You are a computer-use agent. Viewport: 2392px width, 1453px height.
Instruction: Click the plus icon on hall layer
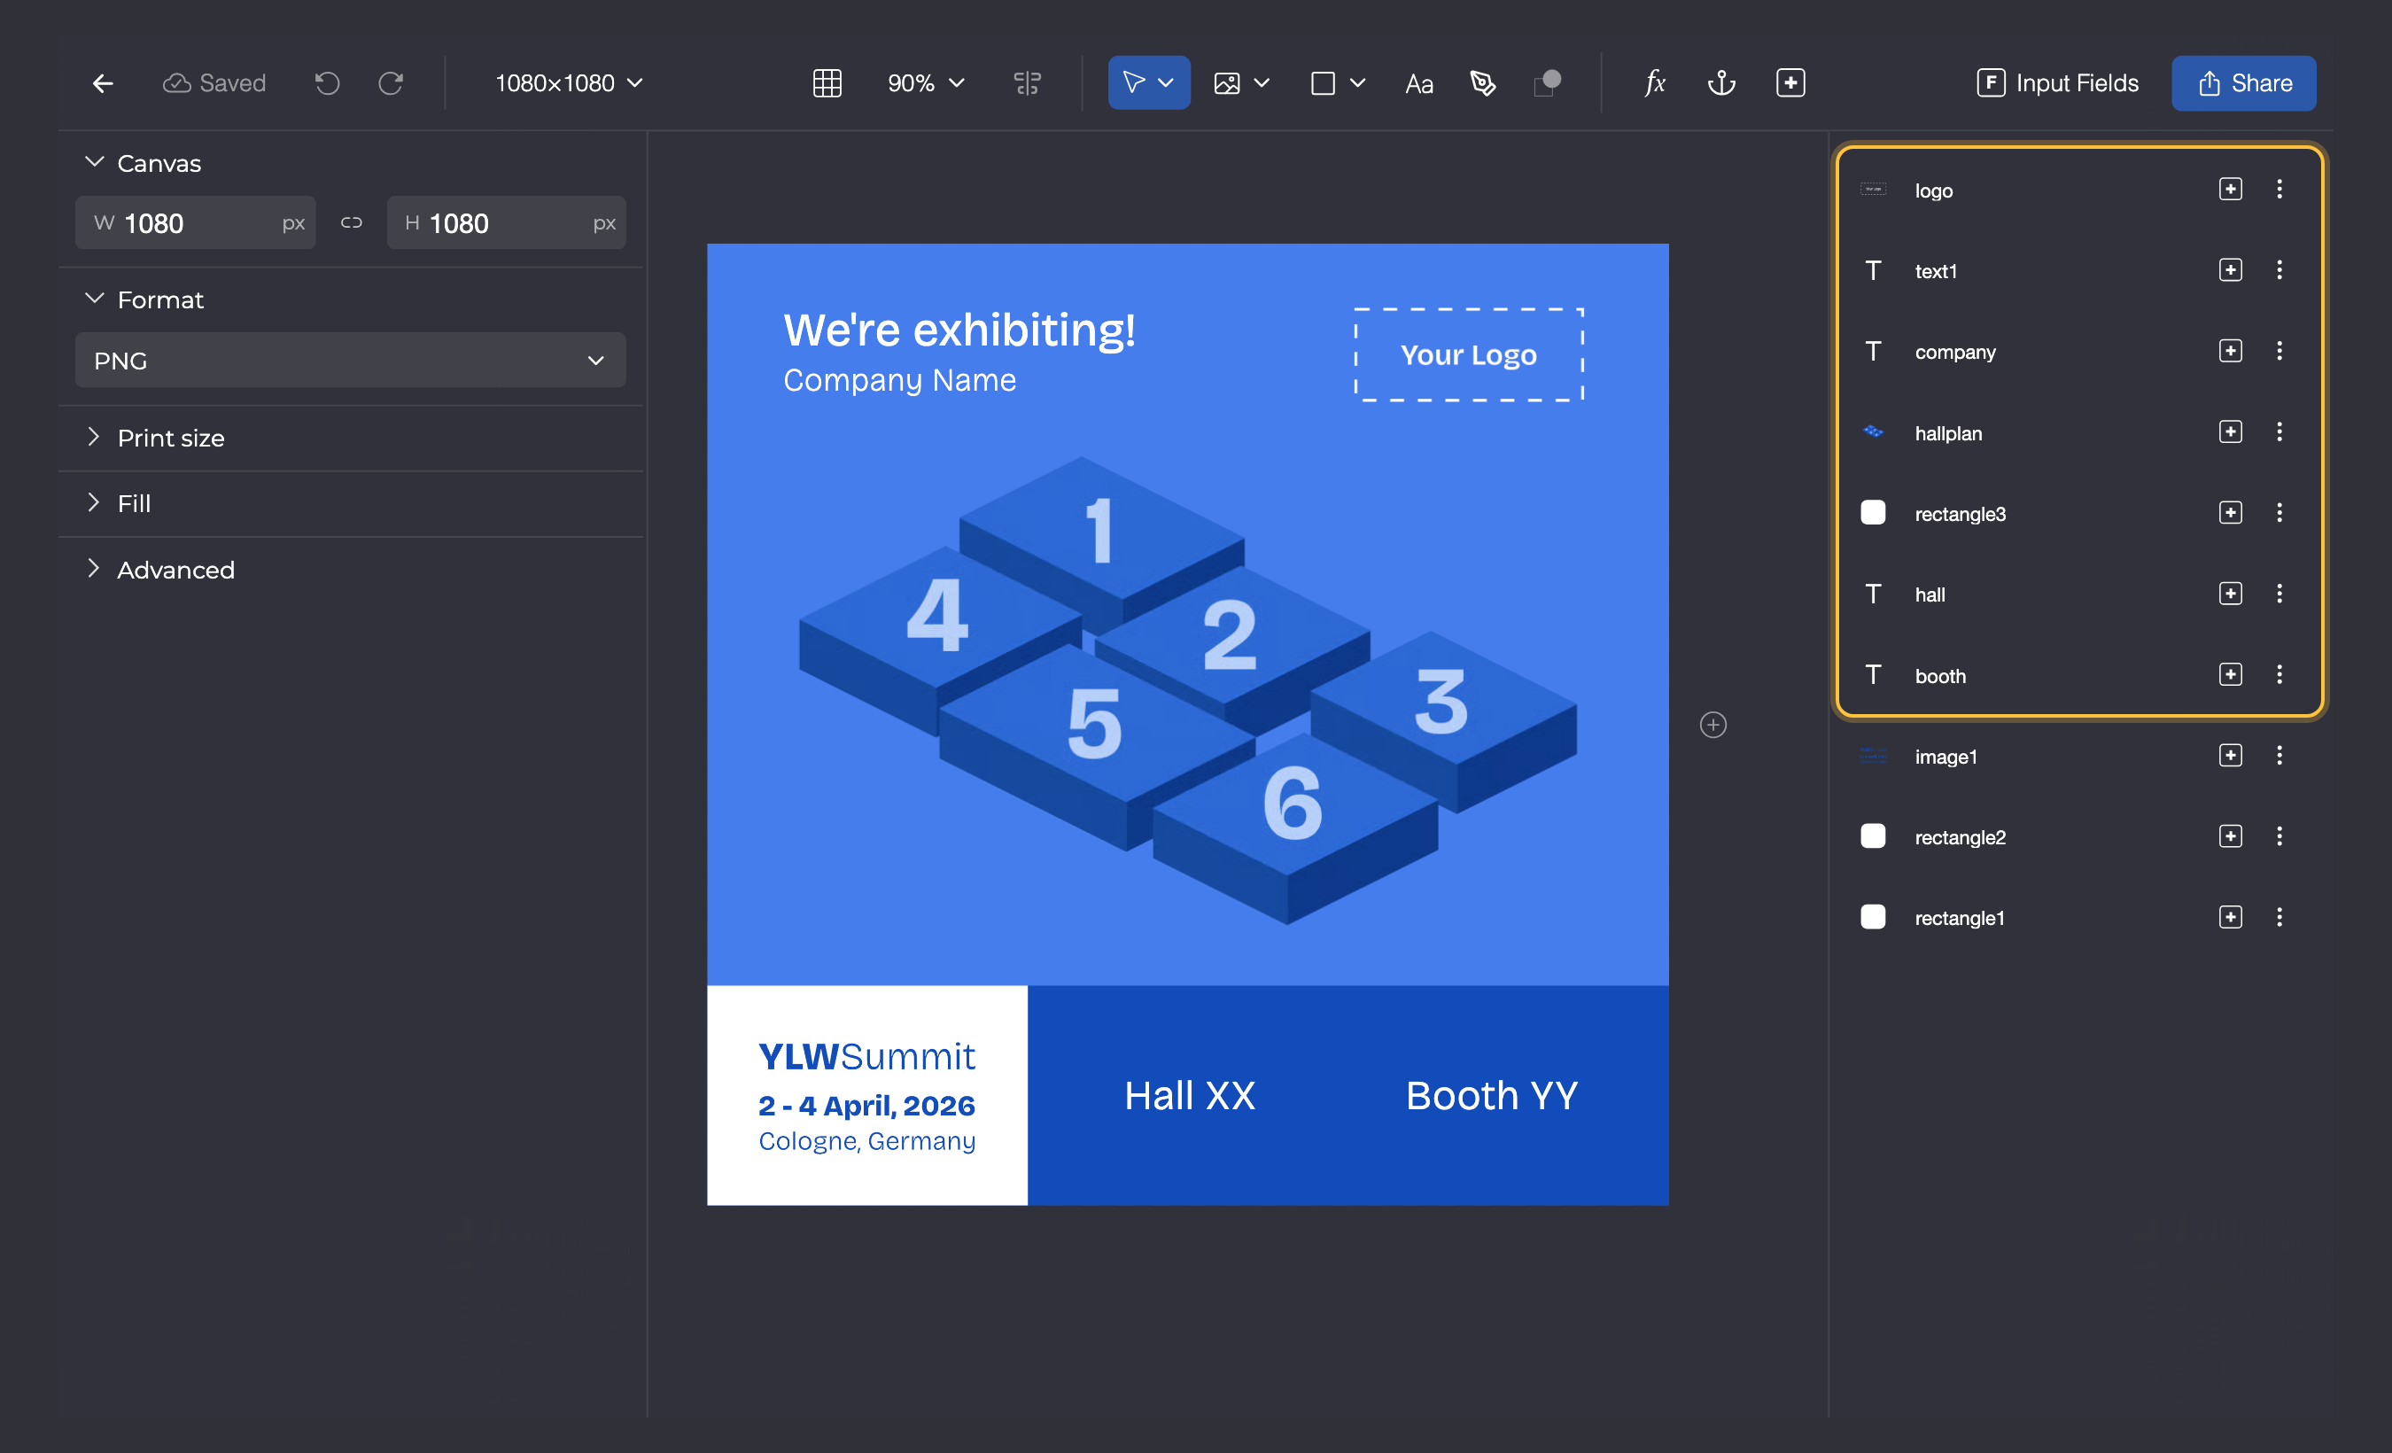(2230, 594)
